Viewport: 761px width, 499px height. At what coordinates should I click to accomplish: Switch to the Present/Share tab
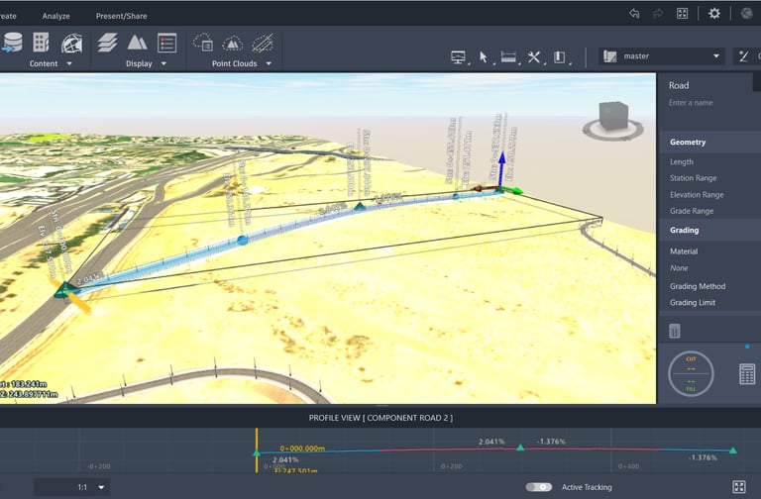click(x=121, y=16)
